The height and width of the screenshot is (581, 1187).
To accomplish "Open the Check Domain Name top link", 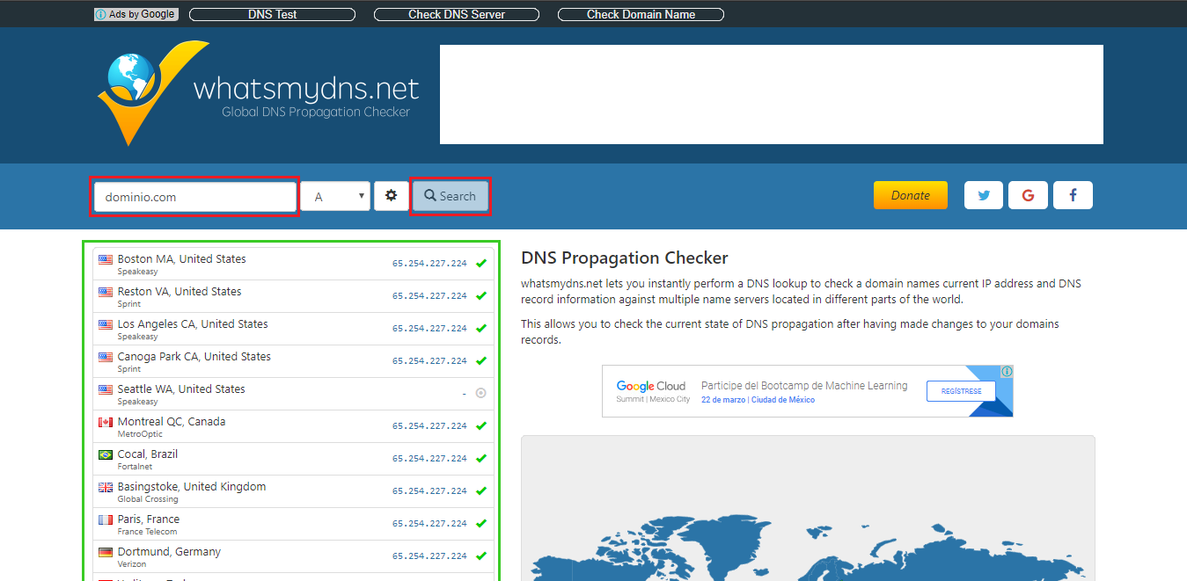I will pyautogui.click(x=641, y=14).
